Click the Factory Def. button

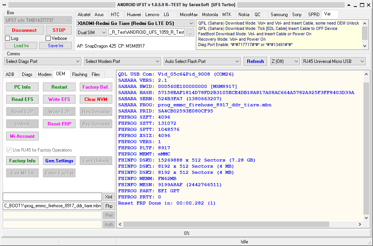(x=96, y=87)
